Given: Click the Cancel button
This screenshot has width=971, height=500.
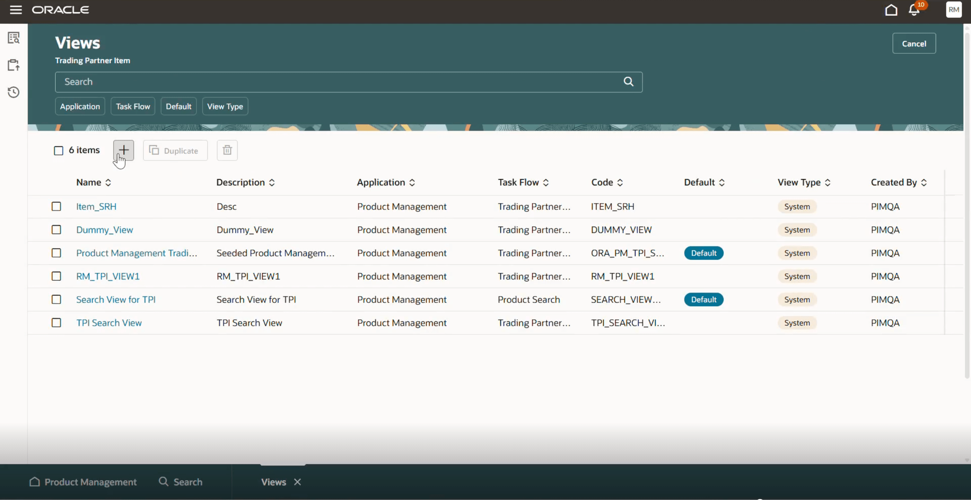Looking at the screenshot, I should coord(914,43).
